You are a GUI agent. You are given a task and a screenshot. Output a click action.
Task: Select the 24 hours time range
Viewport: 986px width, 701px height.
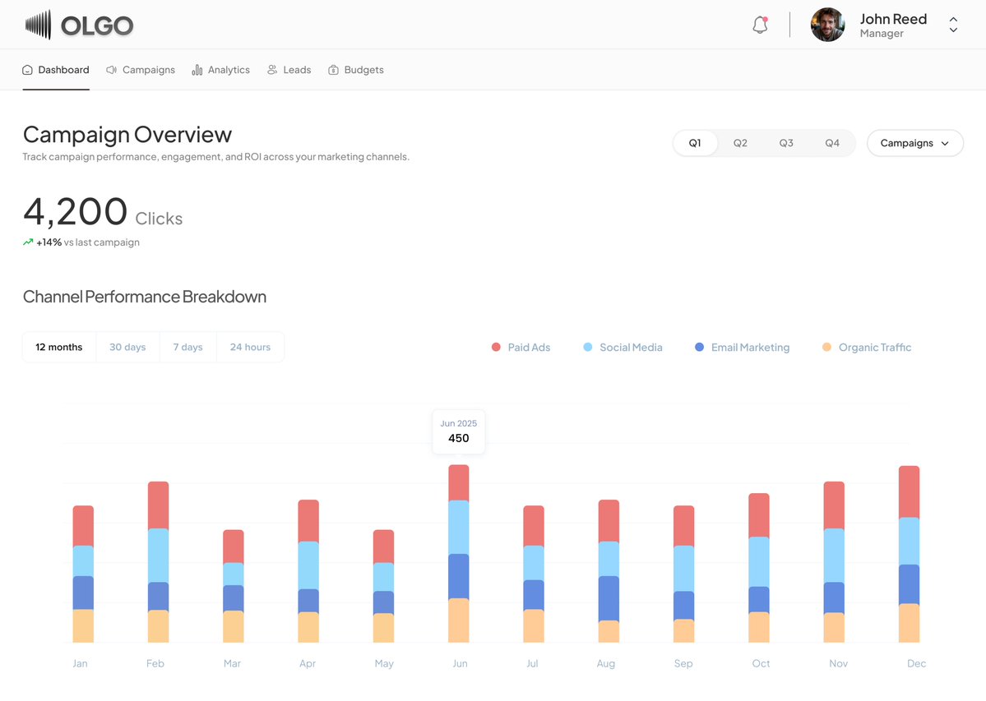[x=250, y=347]
